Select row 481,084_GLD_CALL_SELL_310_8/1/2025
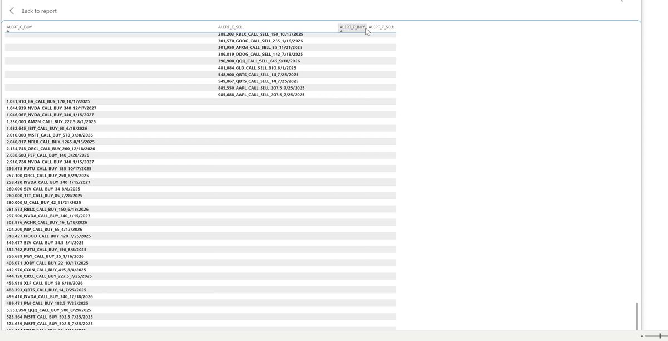Image resolution: width=668 pixels, height=341 pixels. (200, 67)
